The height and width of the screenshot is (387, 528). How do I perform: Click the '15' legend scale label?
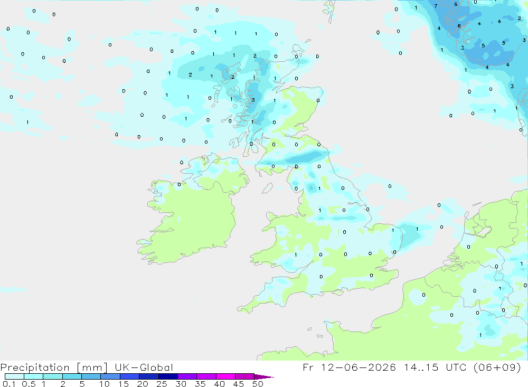coord(124,384)
